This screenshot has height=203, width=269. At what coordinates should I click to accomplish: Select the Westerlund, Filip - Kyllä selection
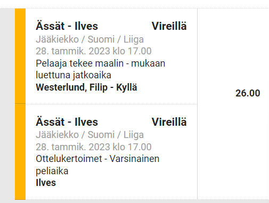(86, 87)
